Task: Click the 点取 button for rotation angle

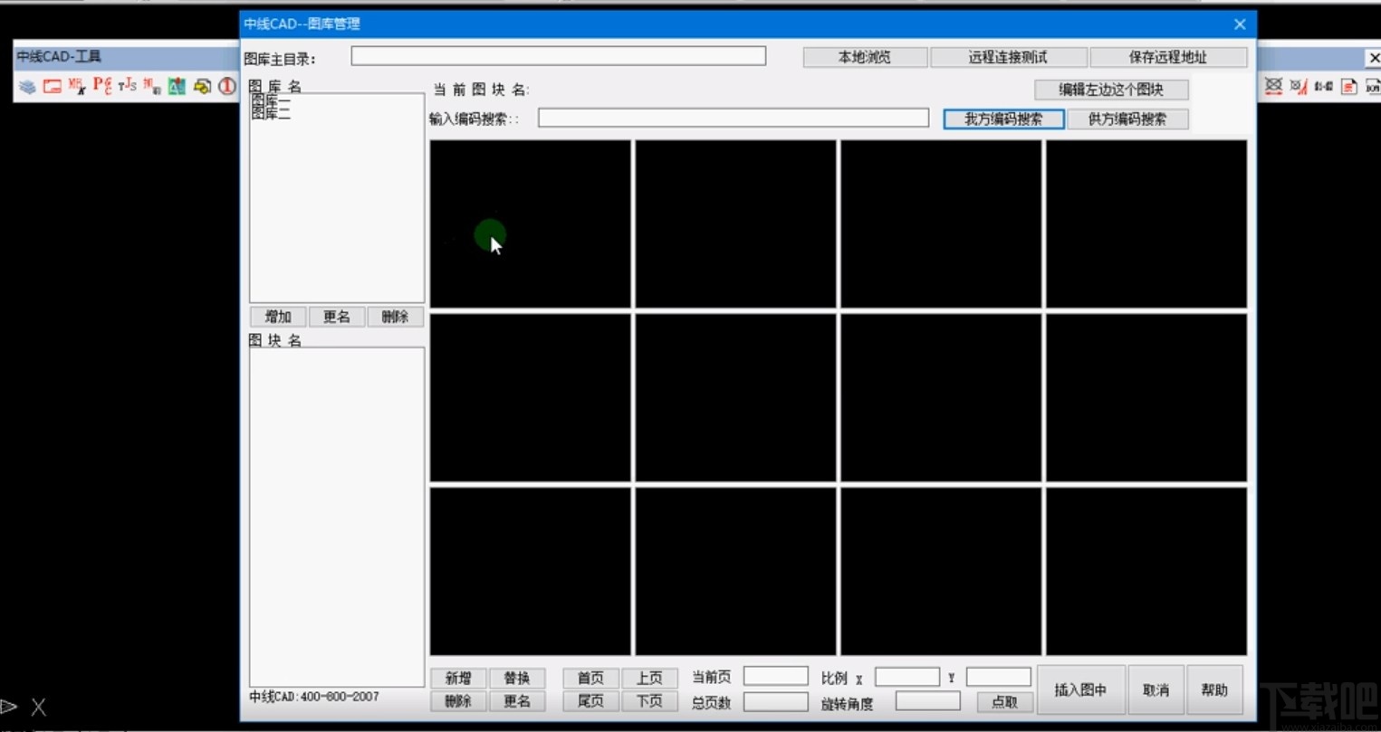Action: (1005, 701)
